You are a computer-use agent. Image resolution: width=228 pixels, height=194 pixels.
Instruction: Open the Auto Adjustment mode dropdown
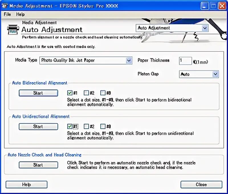(x=172, y=28)
